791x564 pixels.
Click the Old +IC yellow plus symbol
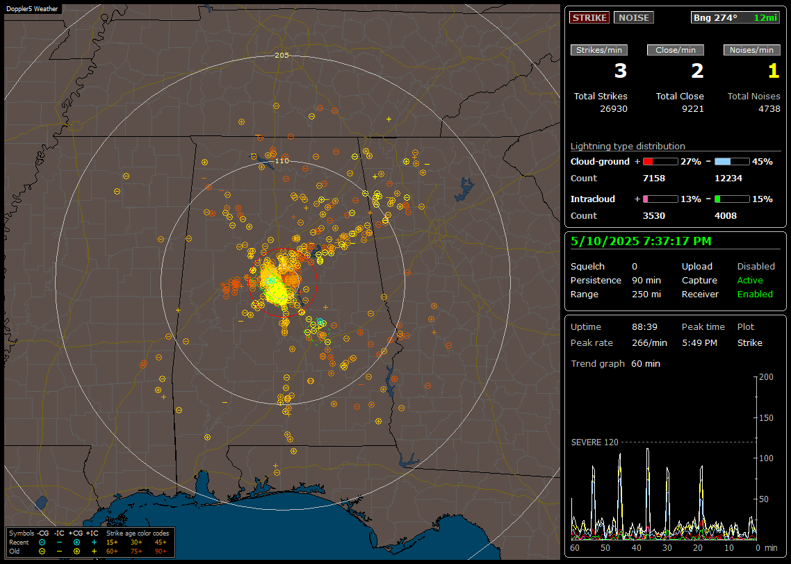[x=94, y=551]
